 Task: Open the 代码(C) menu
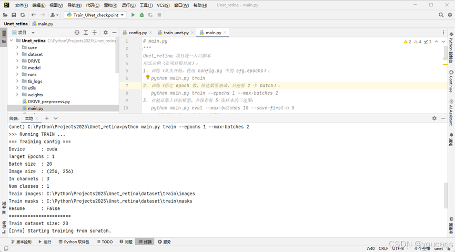click(x=93, y=5)
